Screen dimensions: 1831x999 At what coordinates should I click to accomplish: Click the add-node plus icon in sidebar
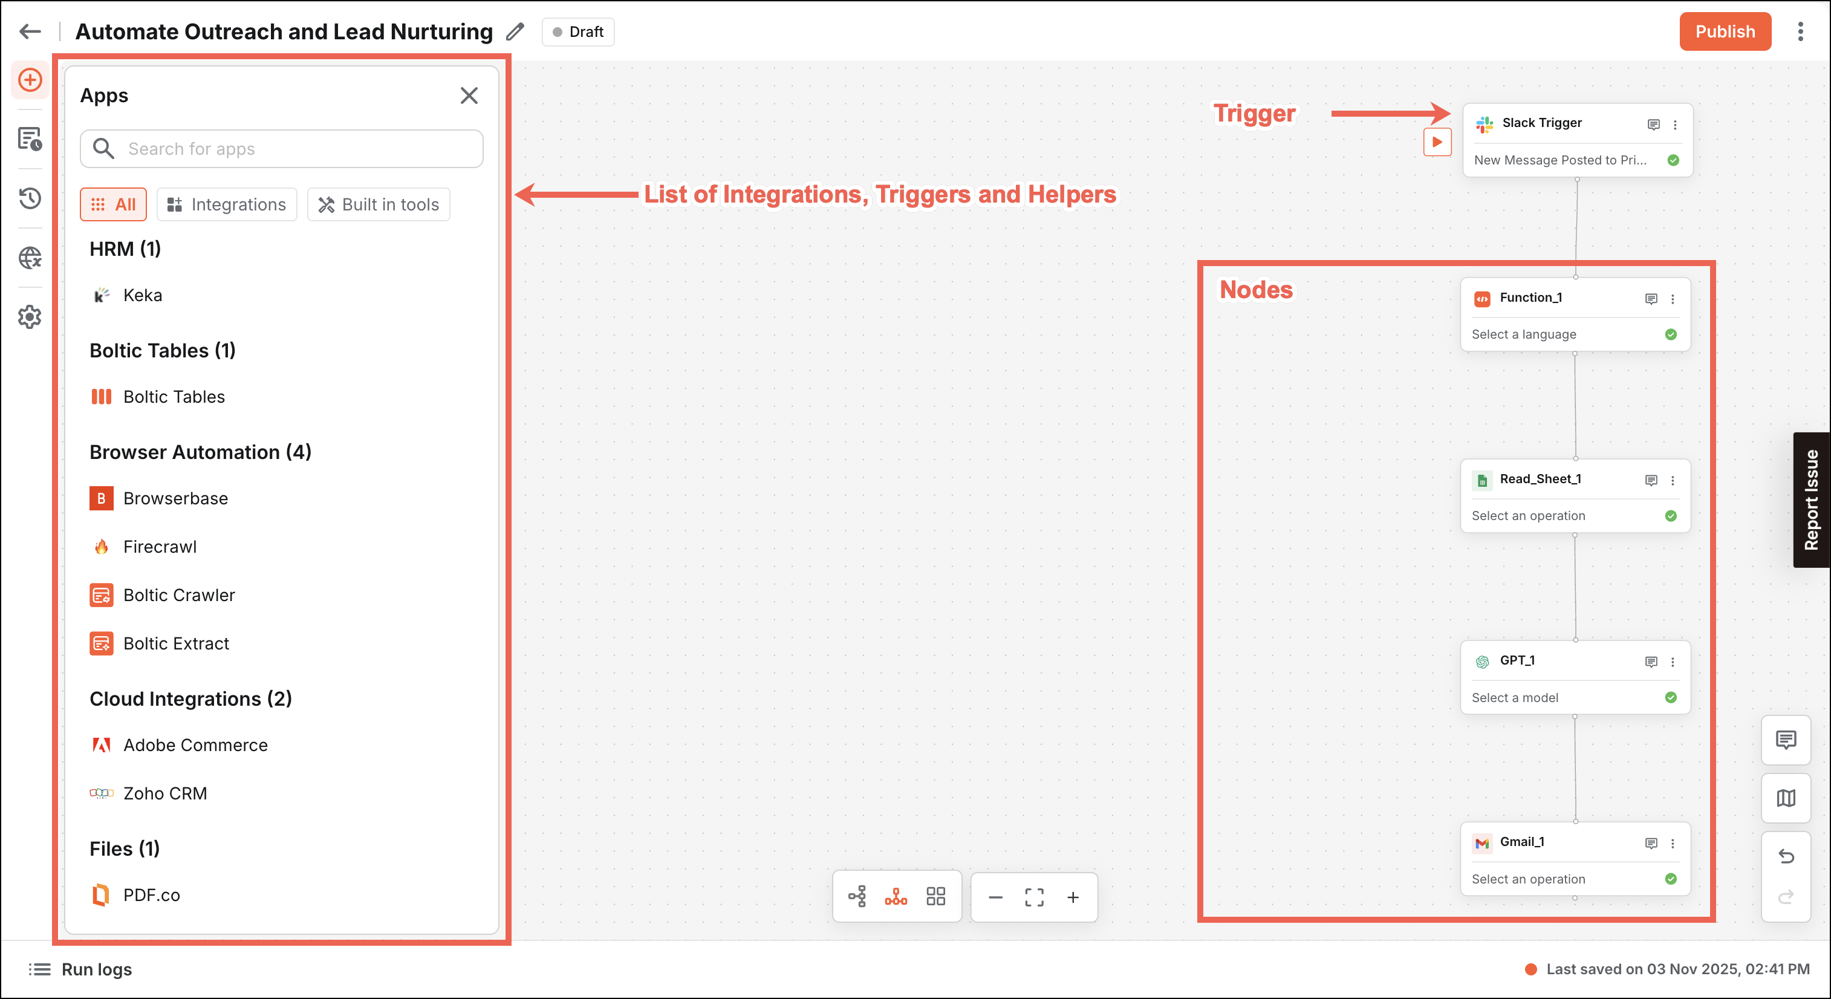pyautogui.click(x=30, y=80)
